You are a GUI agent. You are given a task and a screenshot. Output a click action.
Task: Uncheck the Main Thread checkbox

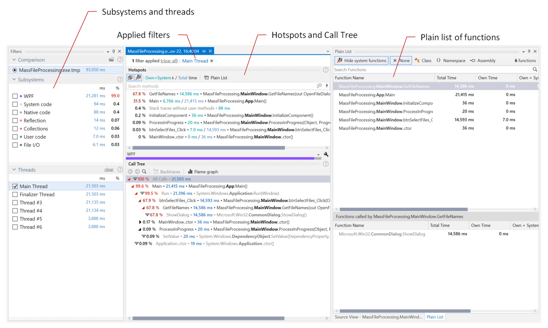(x=15, y=186)
